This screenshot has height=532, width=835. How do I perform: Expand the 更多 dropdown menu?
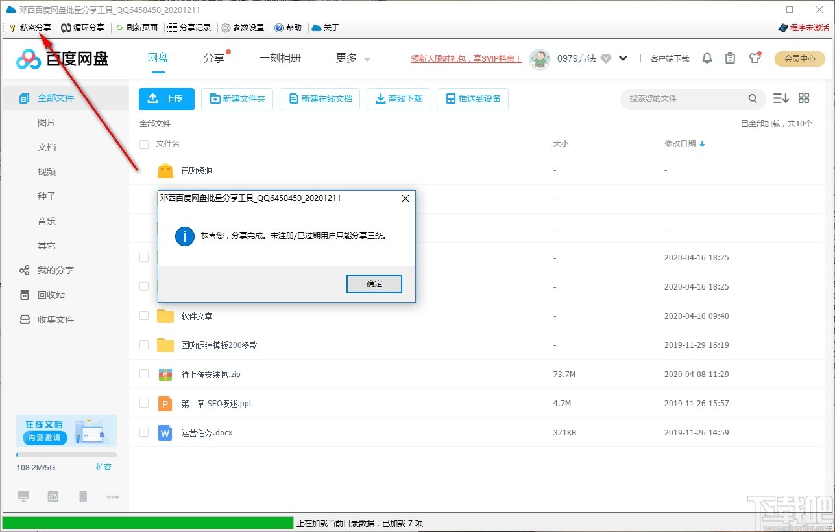click(x=353, y=58)
